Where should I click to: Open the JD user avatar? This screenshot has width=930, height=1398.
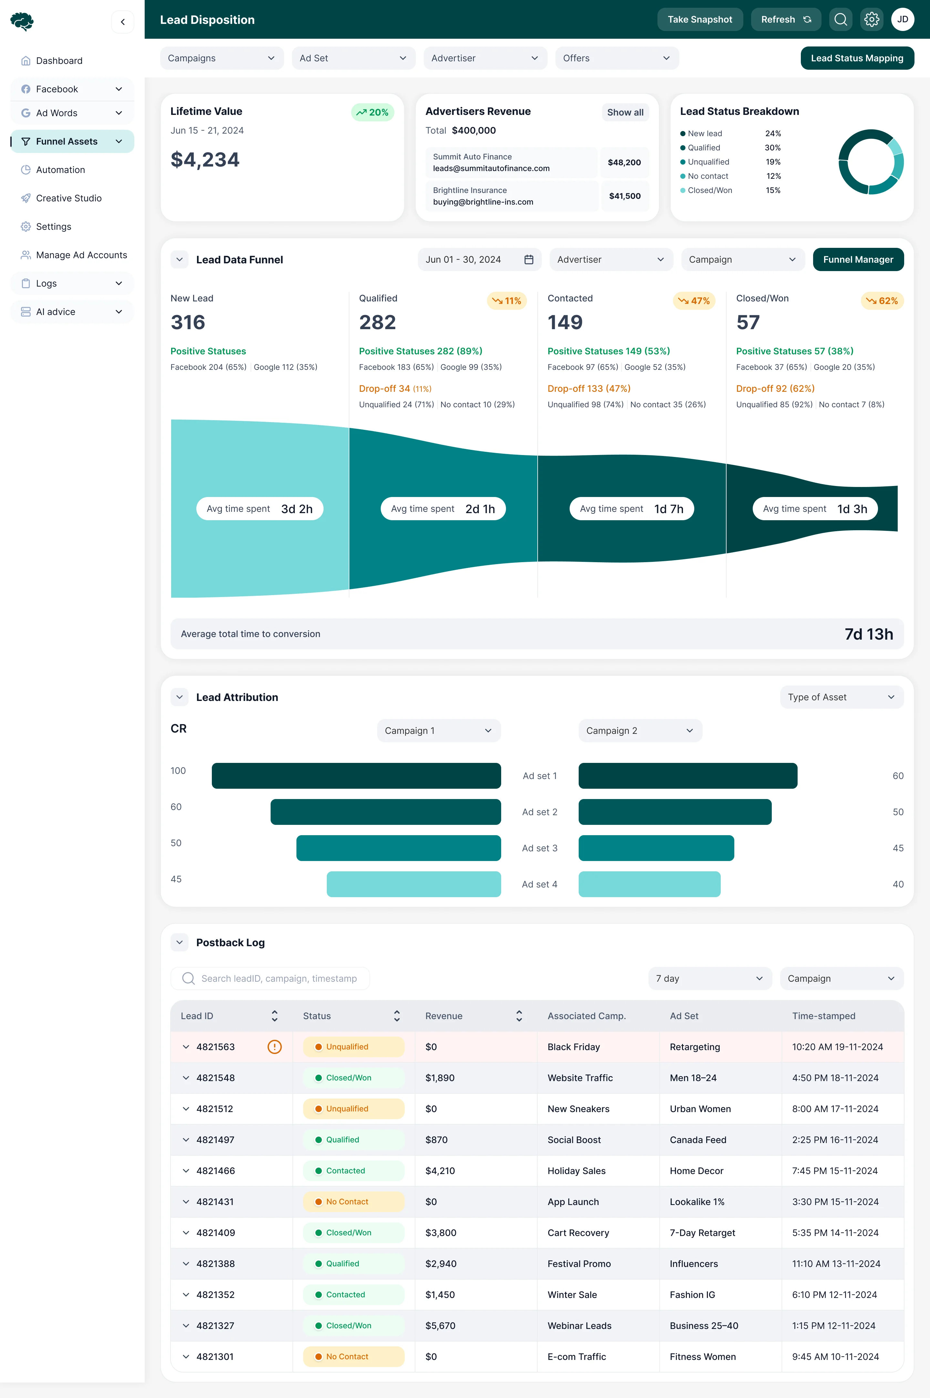point(902,20)
